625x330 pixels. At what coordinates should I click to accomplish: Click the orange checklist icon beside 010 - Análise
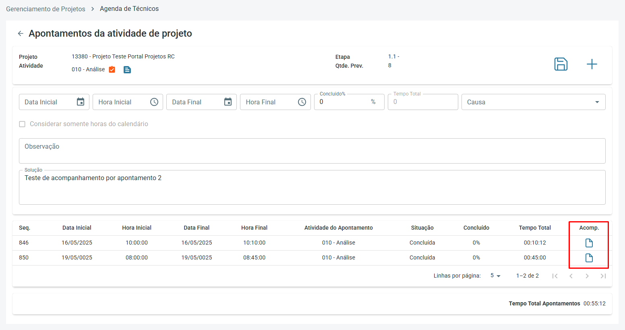[x=112, y=70]
